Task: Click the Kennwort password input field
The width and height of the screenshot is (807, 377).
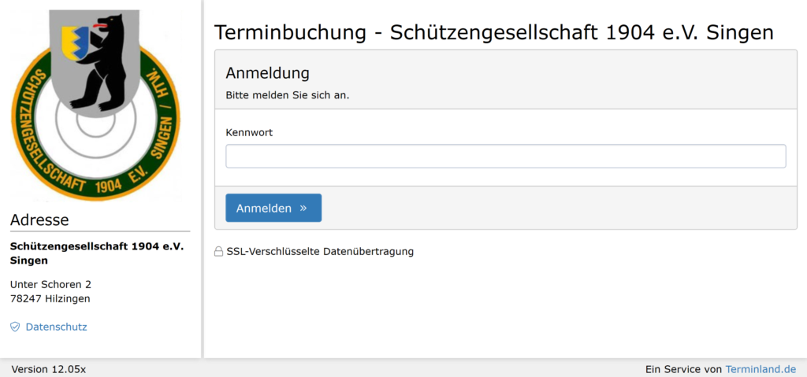Action: pyautogui.click(x=505, y=156)
